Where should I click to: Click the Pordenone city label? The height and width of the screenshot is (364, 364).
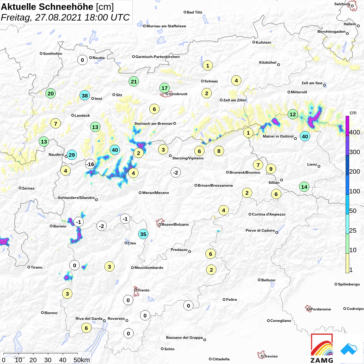coord(321,309)
